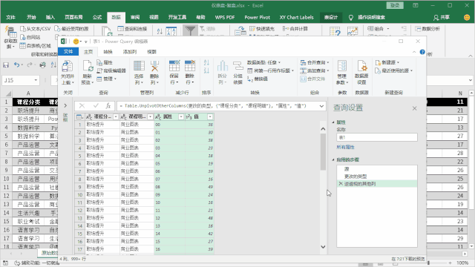Expand the formula bar with the down chevron

click(321, 106)
